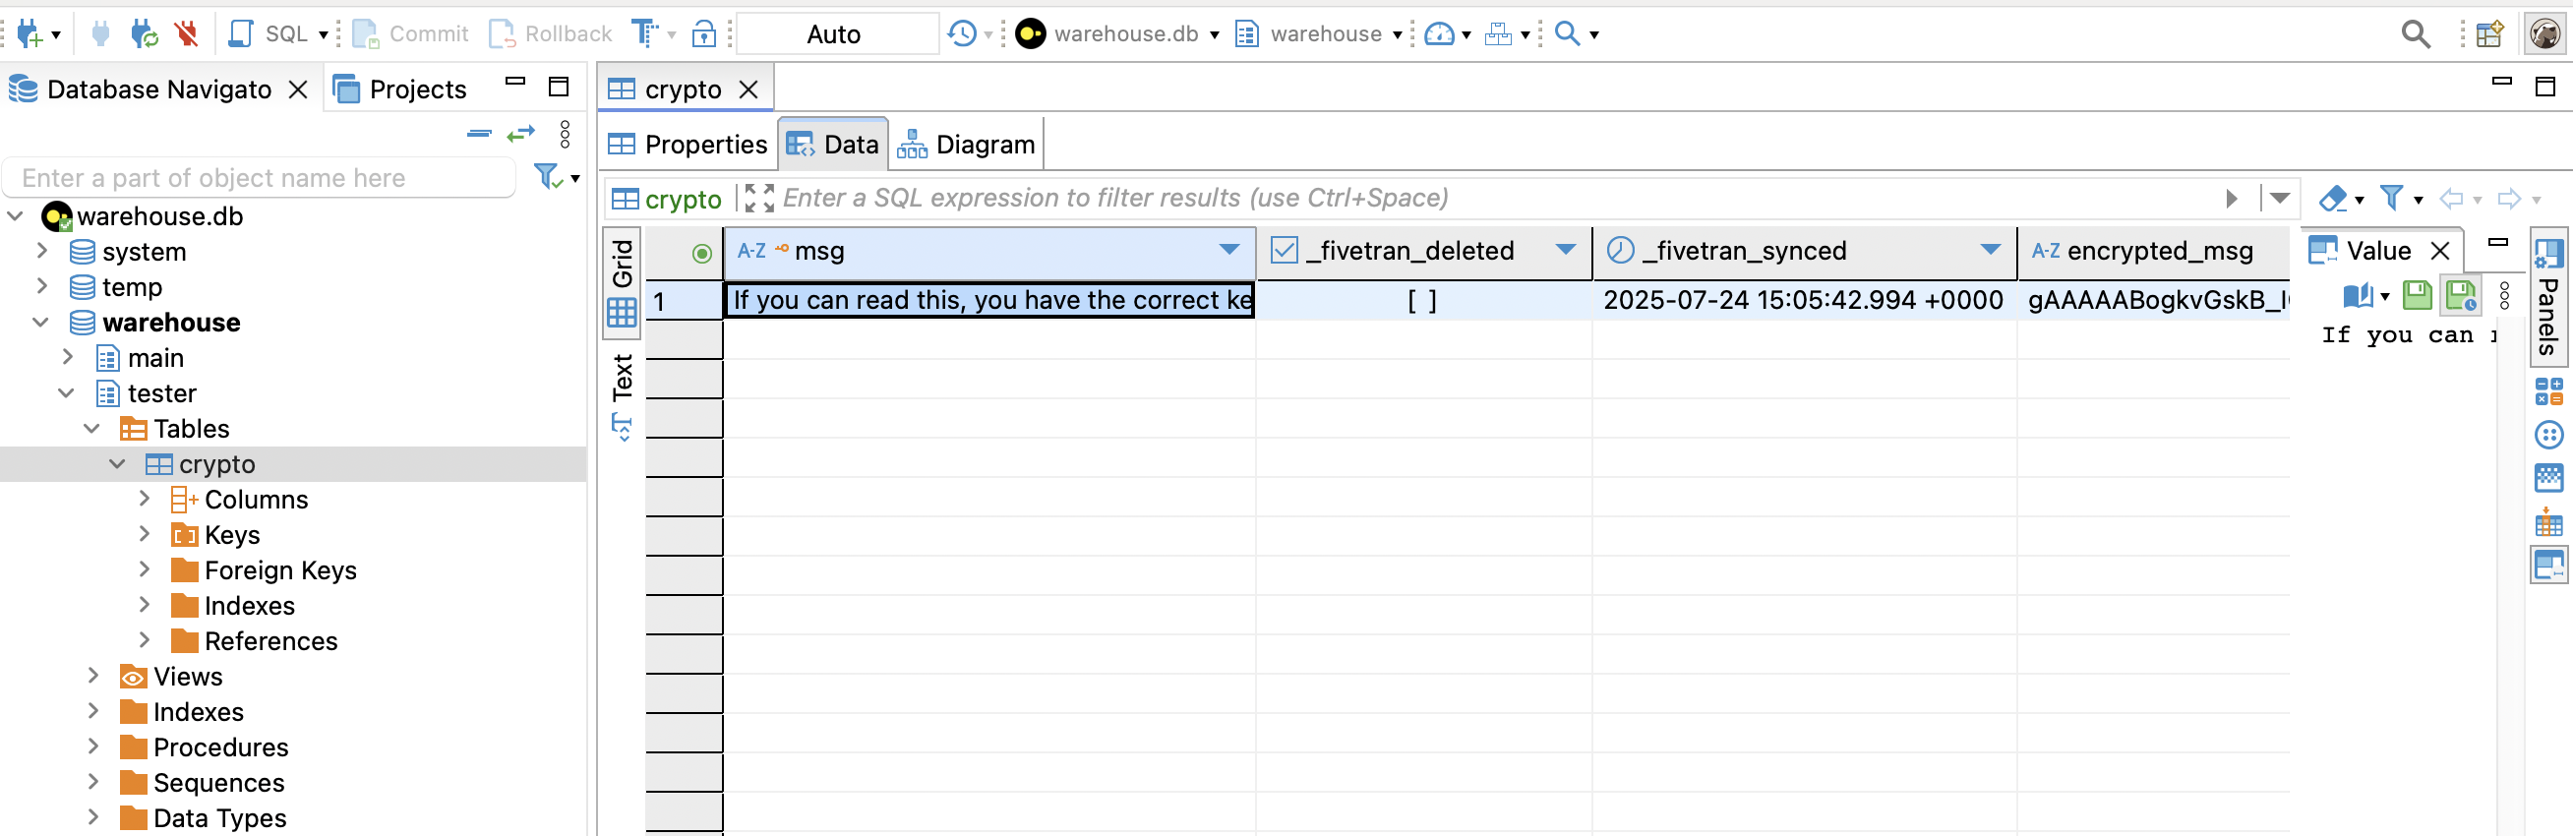The width and height of the screenshot is (2573, 836).
Task: Open navigator view menu dots
Action: [x=566, y=134]
